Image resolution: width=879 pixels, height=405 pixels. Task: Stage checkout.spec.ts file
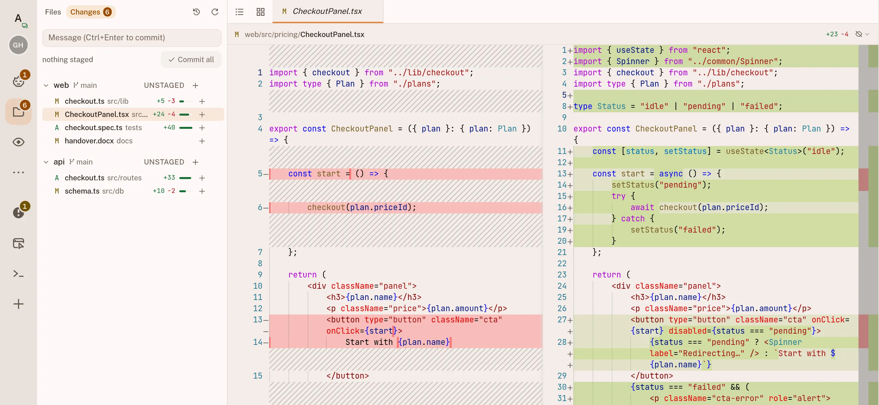pos(202,128)
